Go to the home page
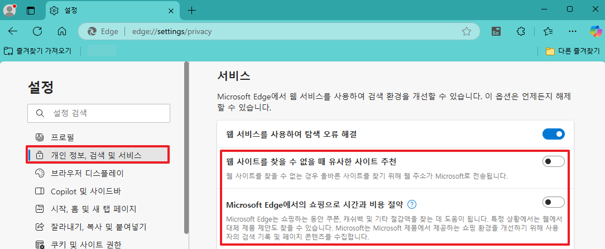 coord(62,31)
